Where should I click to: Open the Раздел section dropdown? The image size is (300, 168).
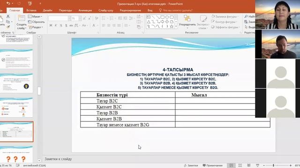[x=36, y=27]
